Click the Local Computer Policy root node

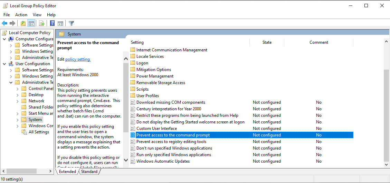point(29,33)
